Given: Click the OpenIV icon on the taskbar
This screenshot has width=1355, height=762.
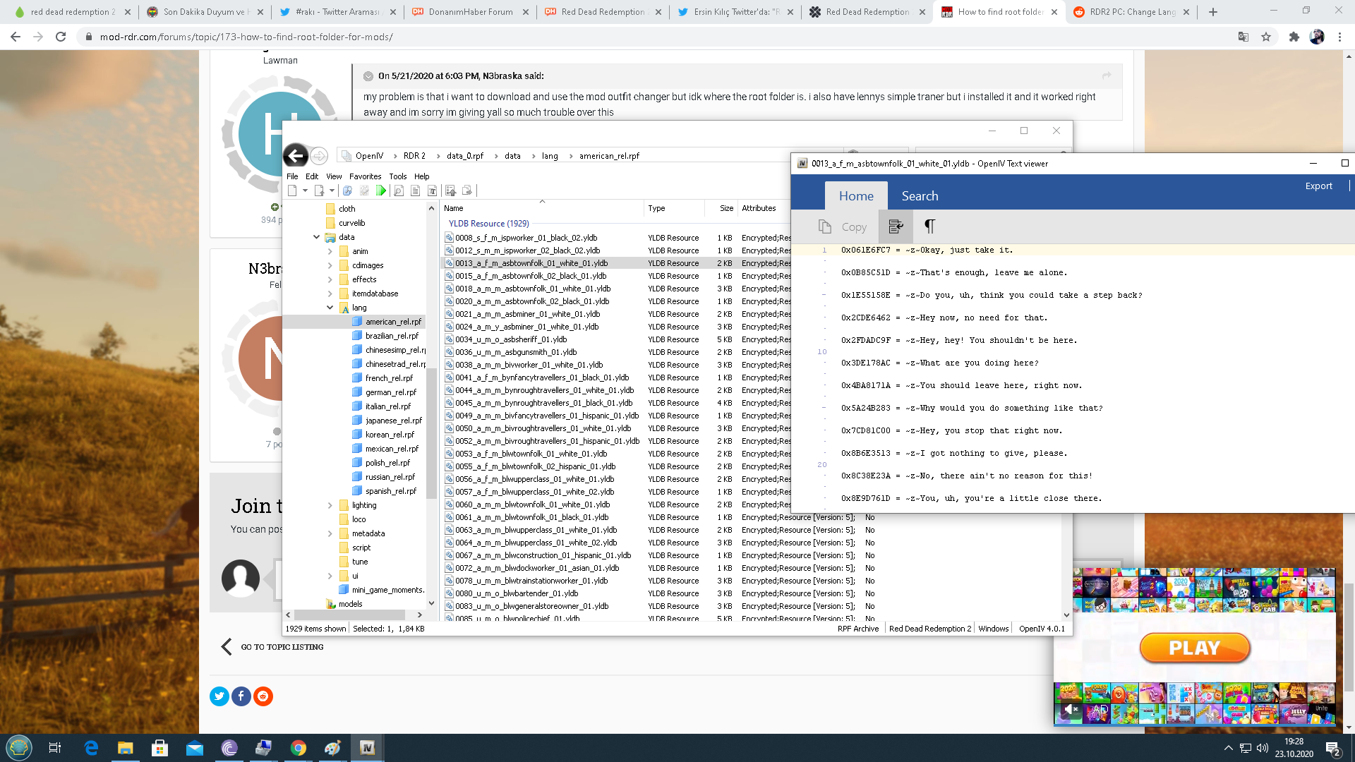Looking at the screenshot, I should point(367,748).
